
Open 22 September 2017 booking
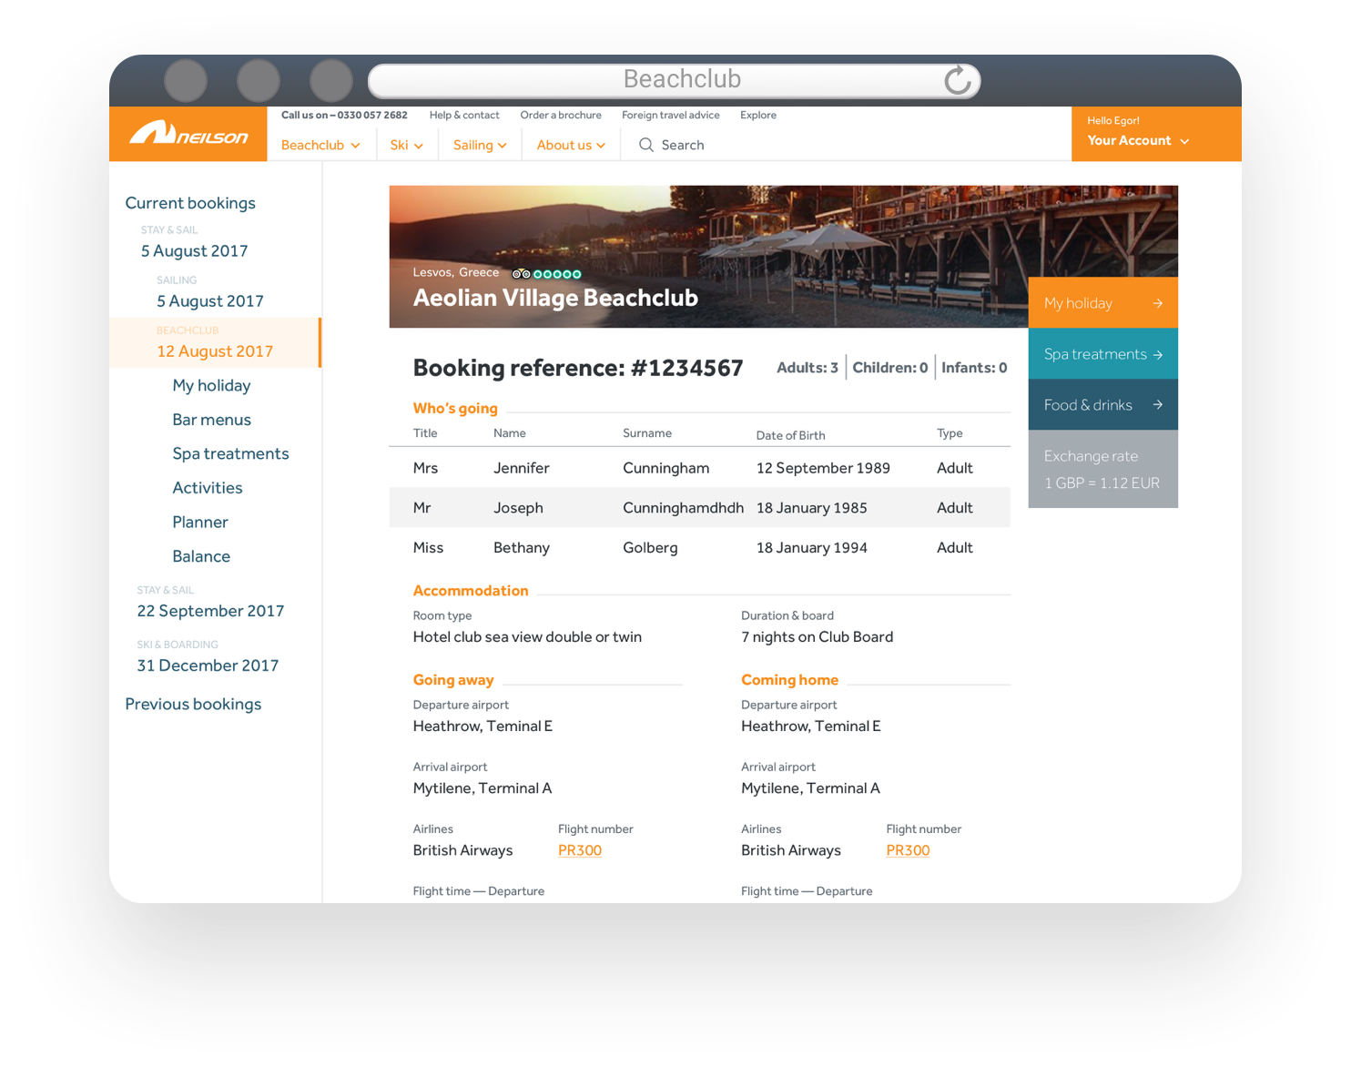coord(210,611)
